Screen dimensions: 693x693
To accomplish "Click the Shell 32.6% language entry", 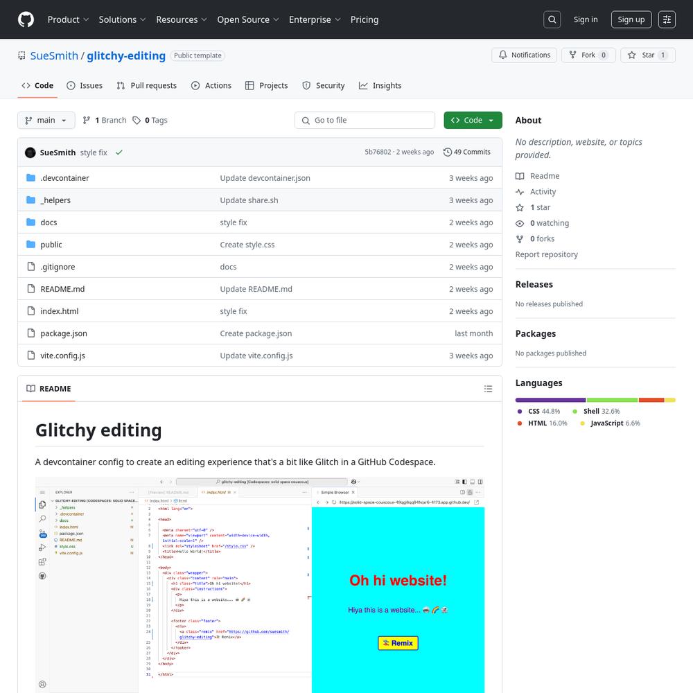I will tap(596, 411).
